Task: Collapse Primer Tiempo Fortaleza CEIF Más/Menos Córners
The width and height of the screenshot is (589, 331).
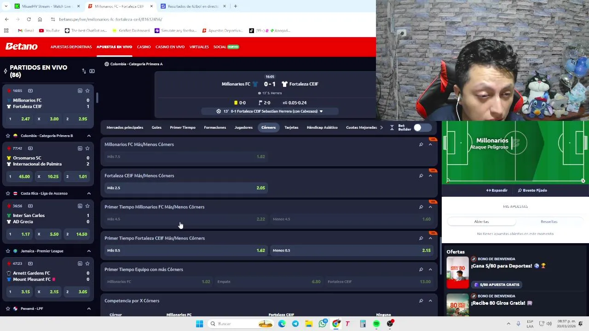Action: [430, 238]
